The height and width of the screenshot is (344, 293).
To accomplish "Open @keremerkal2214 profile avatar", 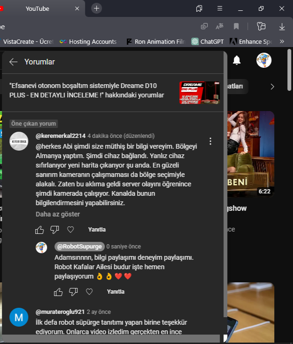I will (19, 141).
